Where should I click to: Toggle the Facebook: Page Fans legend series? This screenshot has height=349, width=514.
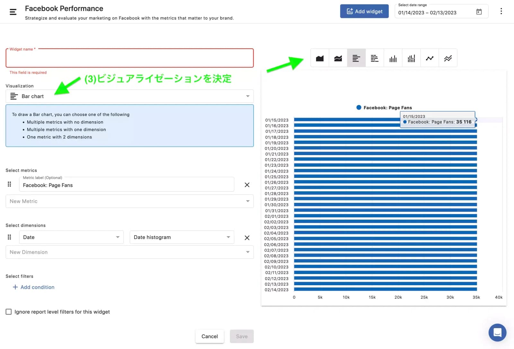pos(384,108)
